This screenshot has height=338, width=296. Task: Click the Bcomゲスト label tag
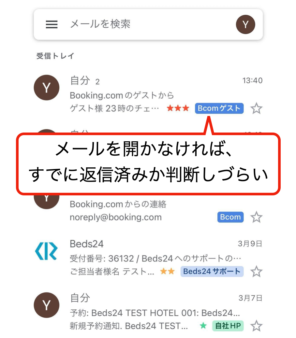tap(219, 108)
